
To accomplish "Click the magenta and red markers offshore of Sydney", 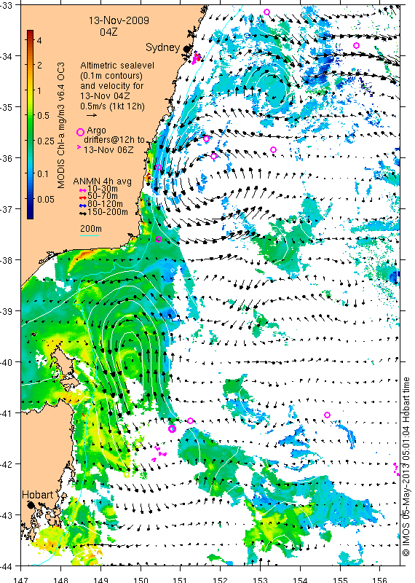I will pos(196,58).
